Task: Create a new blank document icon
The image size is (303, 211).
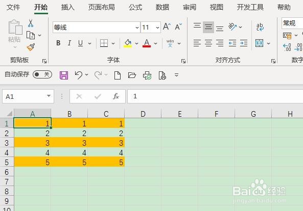Action: click(118, 75)
